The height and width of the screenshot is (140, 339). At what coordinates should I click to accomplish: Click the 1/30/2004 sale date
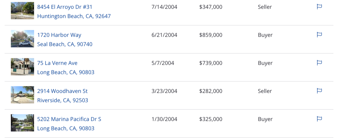click(164, 119)
